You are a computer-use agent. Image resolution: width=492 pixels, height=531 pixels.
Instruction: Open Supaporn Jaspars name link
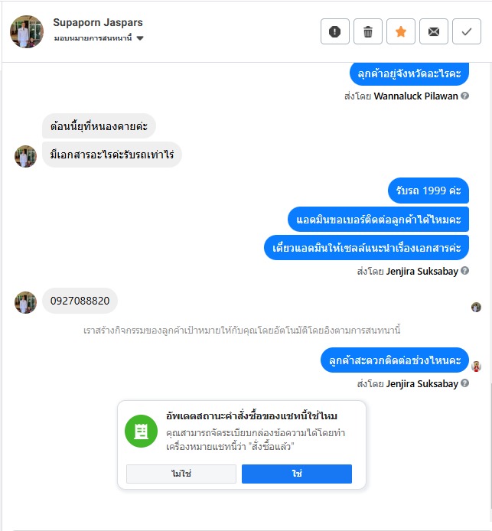click(98, 22)
